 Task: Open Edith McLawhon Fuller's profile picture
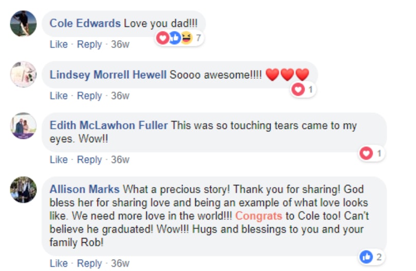coord(23,126)
